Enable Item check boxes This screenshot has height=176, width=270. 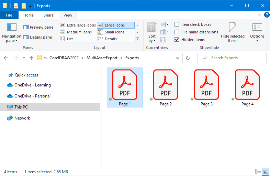[177, 24]
